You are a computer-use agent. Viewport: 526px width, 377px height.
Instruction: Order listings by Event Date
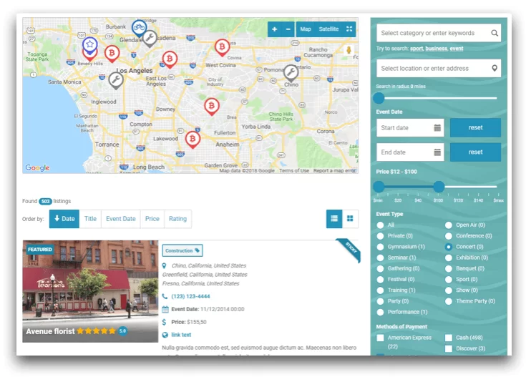point(120,219)
